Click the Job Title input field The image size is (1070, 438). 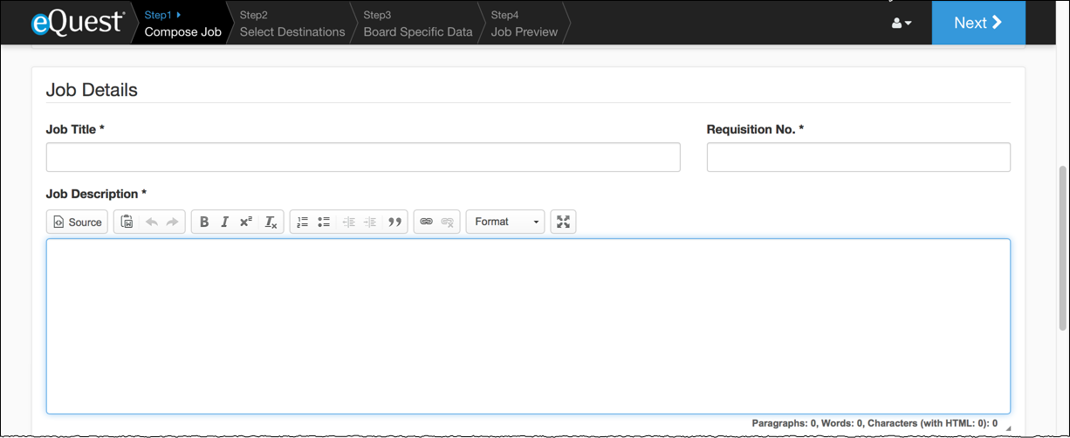click(362, 158)
